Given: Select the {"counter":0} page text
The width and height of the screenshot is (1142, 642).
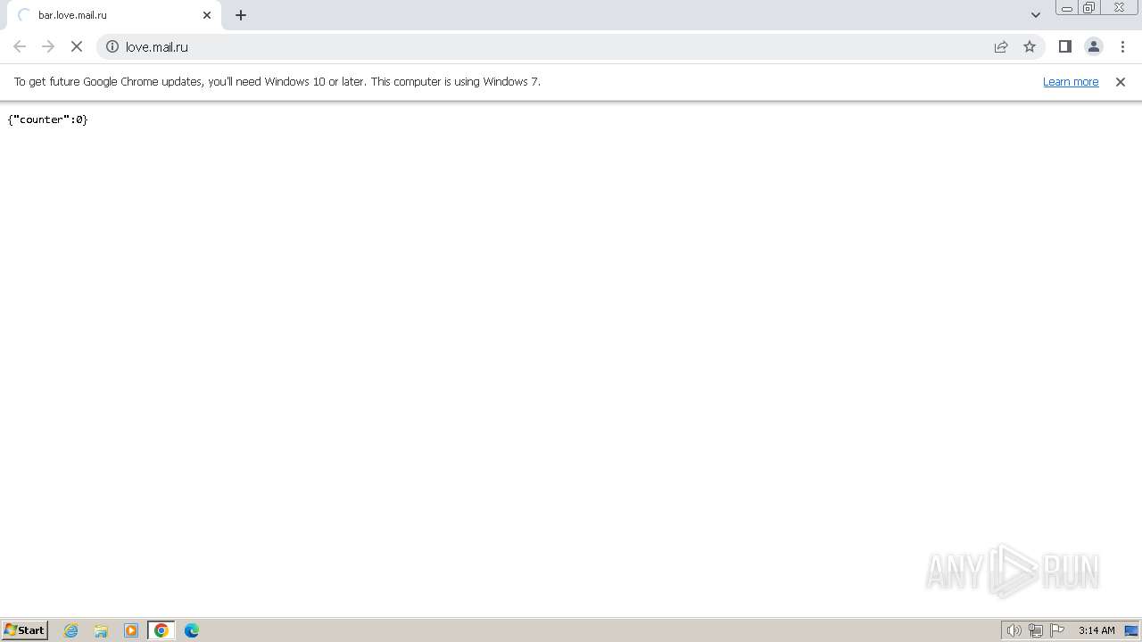Looking at the screenshot, I should 47,119.
